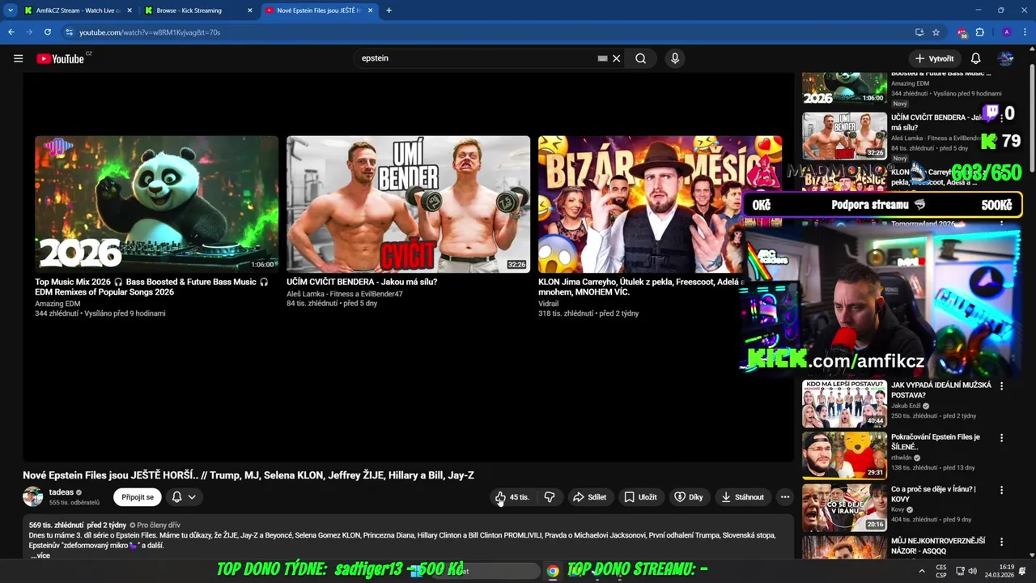The height and width of the screenshot is (583, 1036).
Task: Click the Vytvořit create button
Action: [x=935, y=58]
